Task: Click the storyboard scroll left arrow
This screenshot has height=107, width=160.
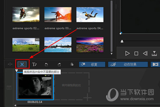Action: [x=15, y=105]
